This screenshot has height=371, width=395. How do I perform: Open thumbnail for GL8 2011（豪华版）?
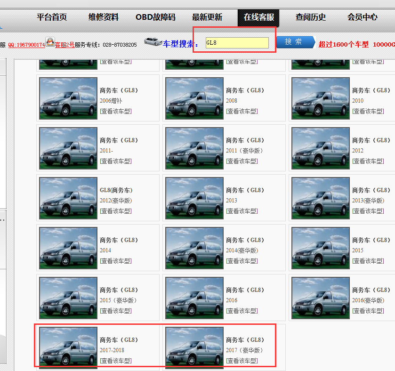[x=194, y=148]
